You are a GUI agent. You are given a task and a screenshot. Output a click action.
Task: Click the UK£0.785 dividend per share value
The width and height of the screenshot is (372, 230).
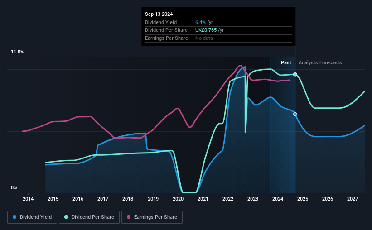206,30
